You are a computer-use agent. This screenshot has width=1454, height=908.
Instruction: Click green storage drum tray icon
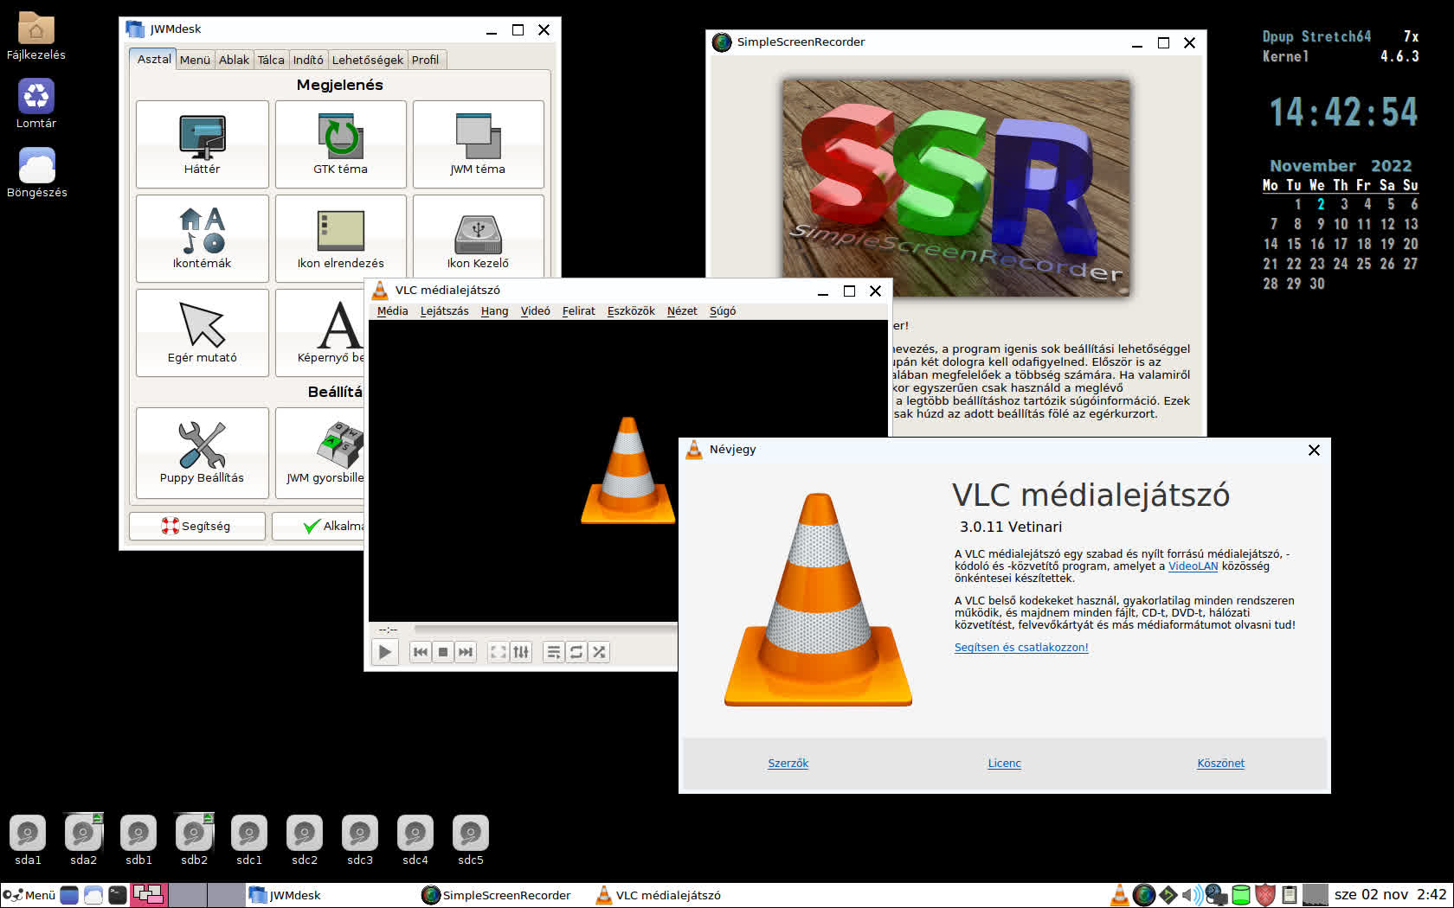click(1241, 895)
